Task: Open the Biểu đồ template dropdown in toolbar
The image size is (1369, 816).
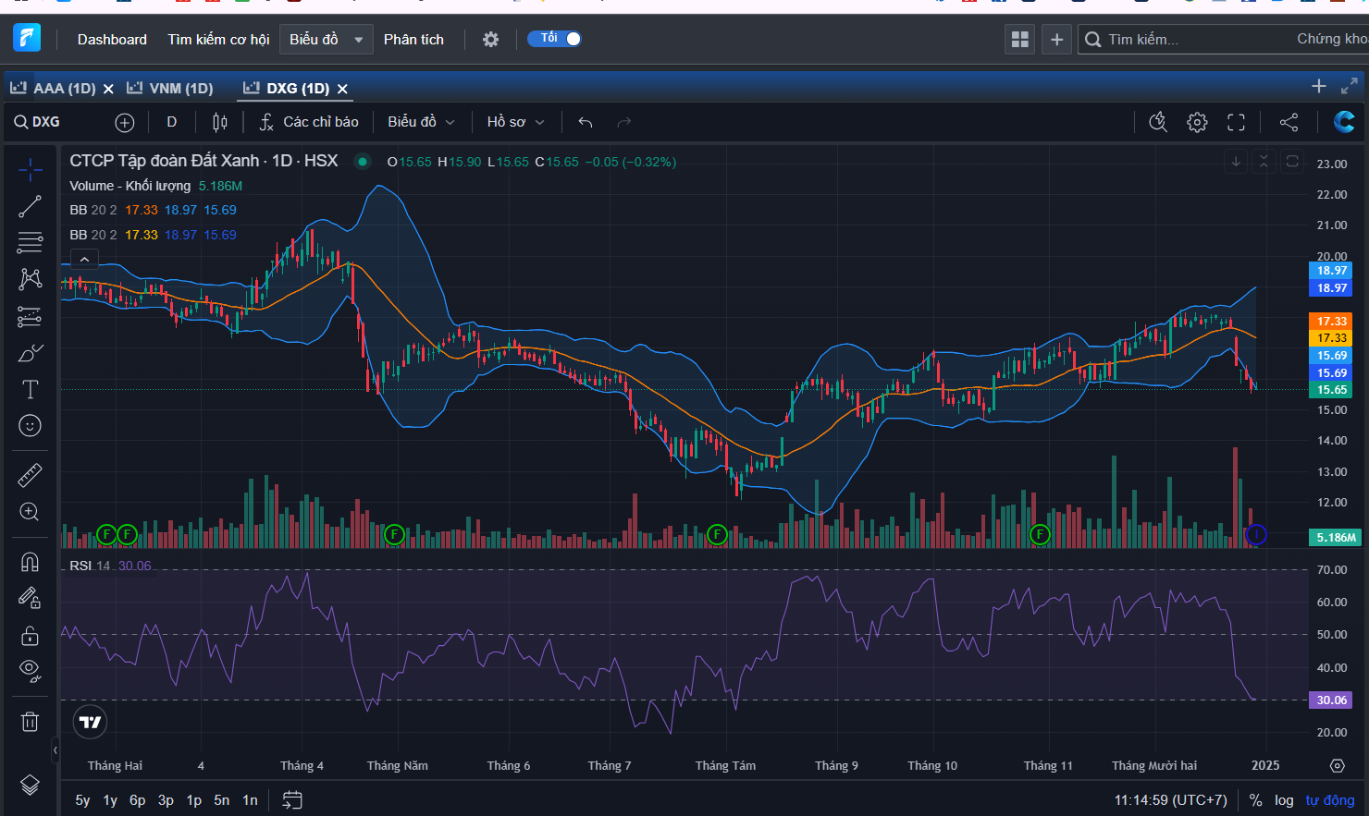Action: [x=421, y=122]
